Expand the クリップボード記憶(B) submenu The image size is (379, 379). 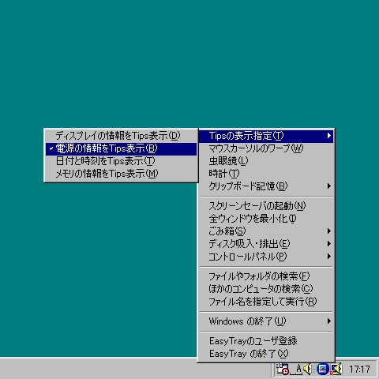coord(266,186)
